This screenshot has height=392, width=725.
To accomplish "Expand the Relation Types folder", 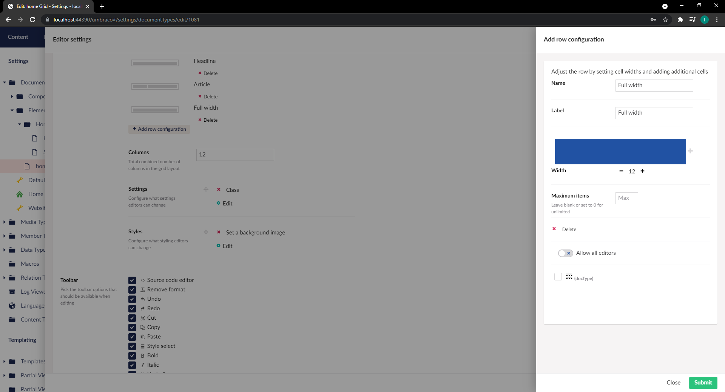I will [x=5, y=278].
